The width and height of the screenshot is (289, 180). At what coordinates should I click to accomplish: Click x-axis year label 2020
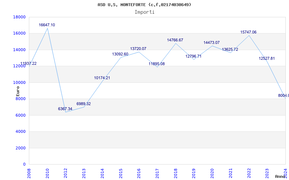212,174
